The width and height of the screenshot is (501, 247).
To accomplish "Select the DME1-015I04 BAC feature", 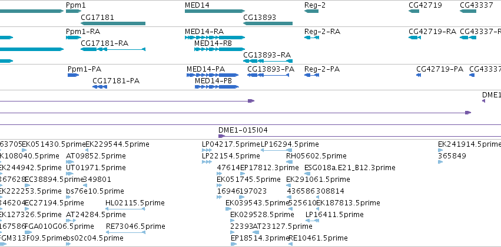I will 360,136.
